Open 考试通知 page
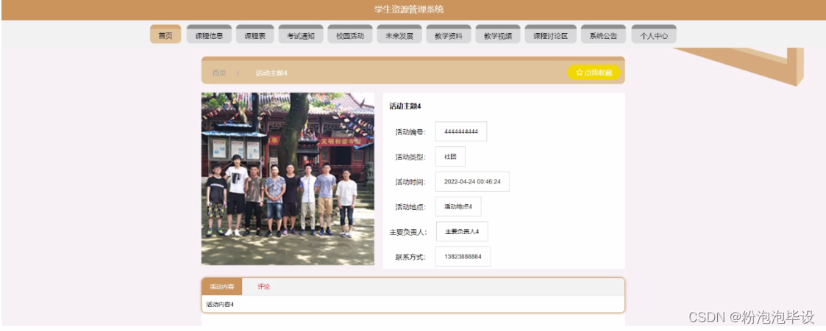The image size is (826, 331). point(301,34)
